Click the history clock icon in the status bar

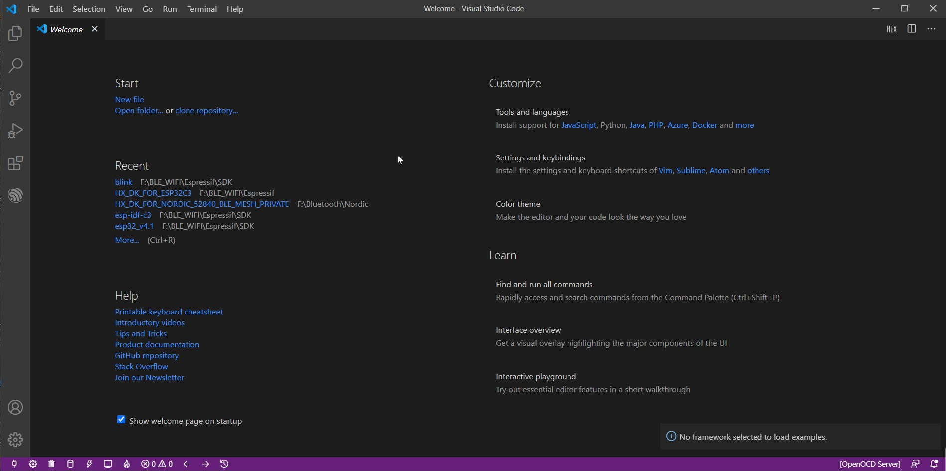[x=224, y=464]
